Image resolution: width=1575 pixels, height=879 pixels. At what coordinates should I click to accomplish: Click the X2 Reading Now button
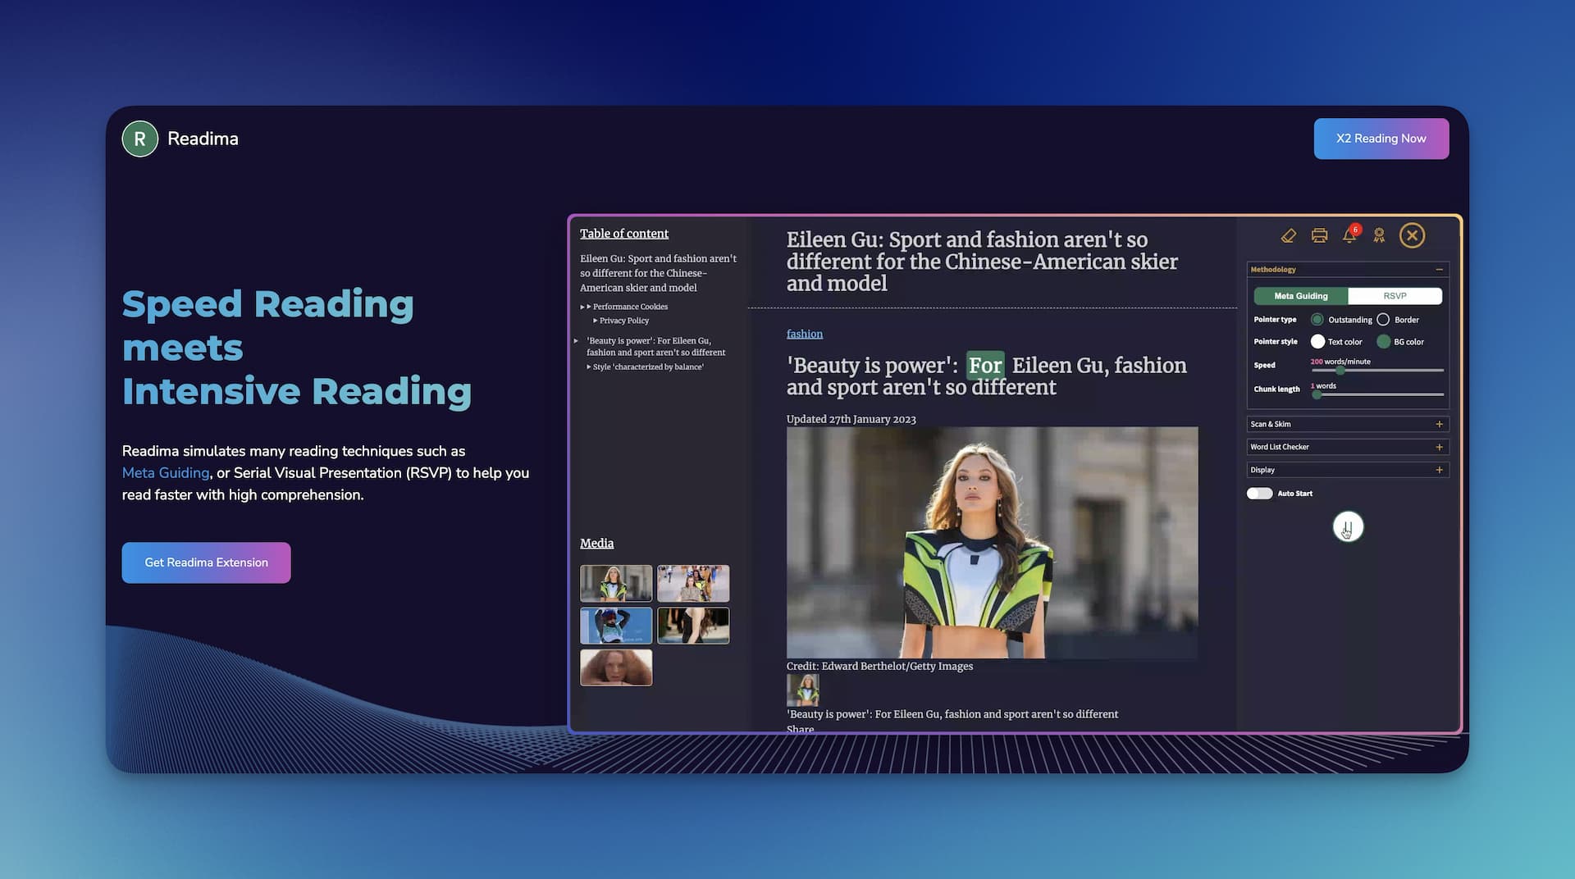tap(1381, 139)
